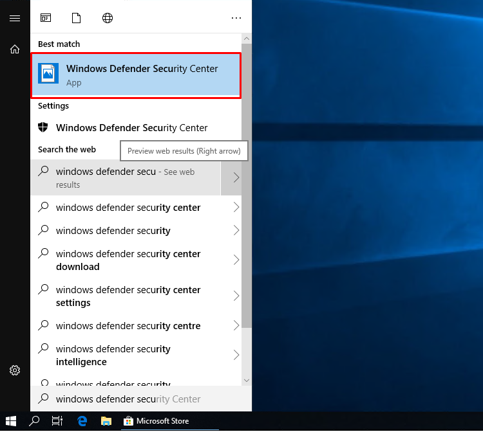The height and width of the screenshot is (432, 483).
Task: Open File Explorer from the taskbar
Action: click(106, 421)
